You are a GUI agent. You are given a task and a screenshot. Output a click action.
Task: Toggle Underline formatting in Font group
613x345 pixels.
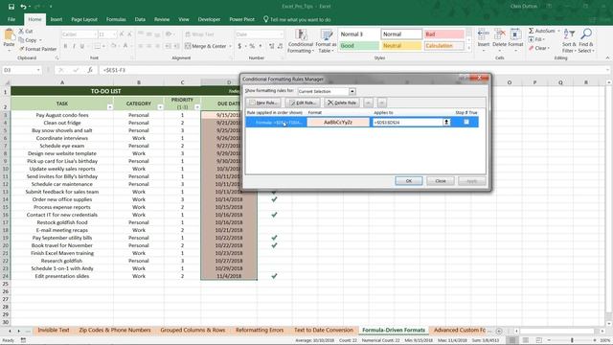pos(82,46)
